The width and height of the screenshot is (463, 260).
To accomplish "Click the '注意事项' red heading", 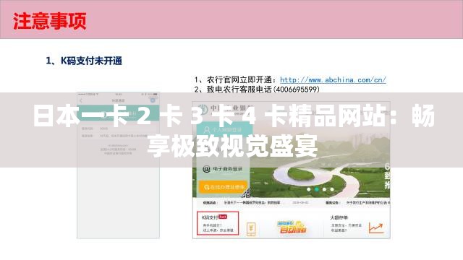I will [x=50, y=21].
